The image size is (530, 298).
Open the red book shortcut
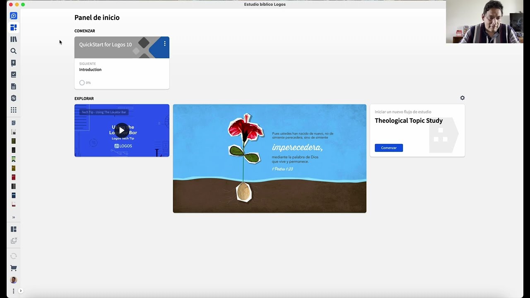[14, 177]
